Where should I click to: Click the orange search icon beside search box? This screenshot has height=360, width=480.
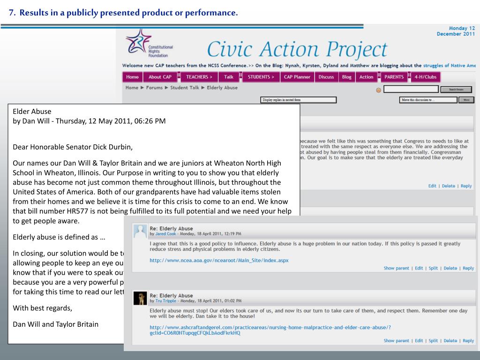378,90
